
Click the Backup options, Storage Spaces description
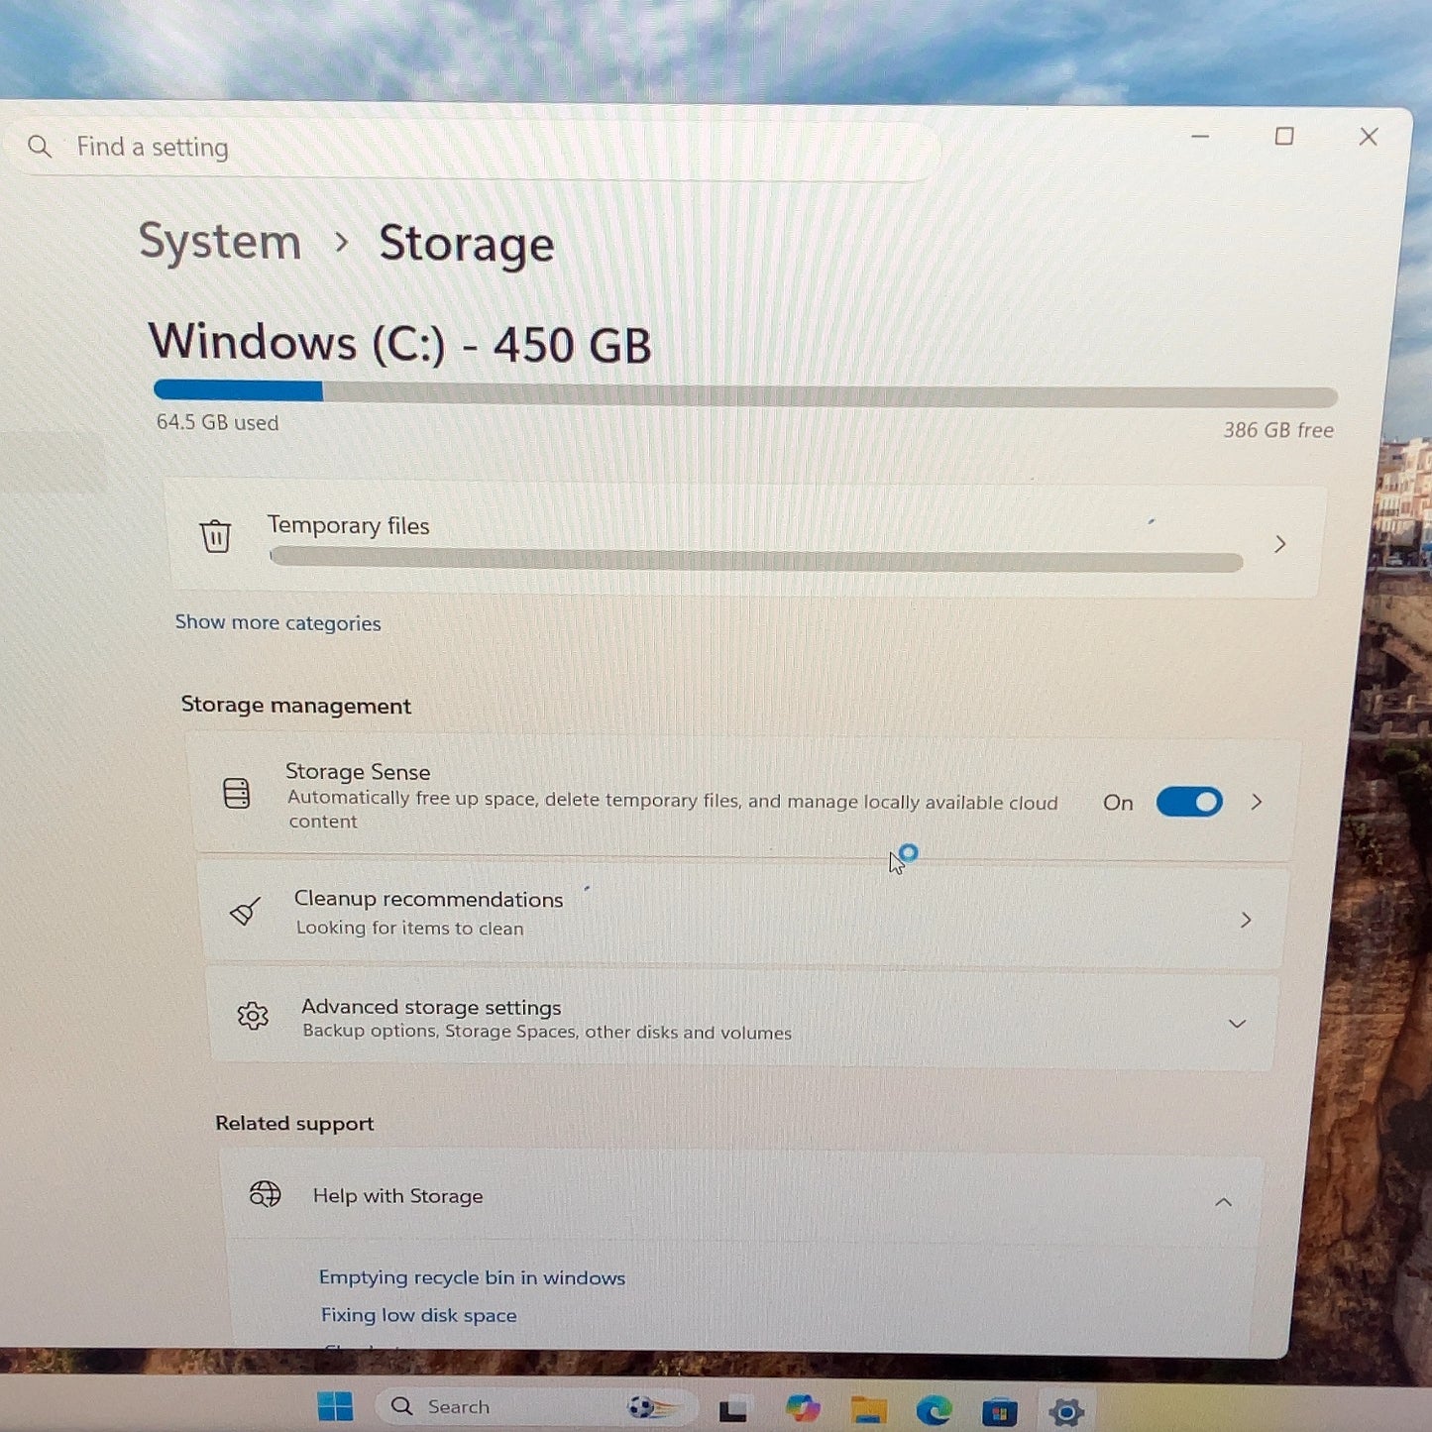pyautogui.click(x=547, y=1032)
